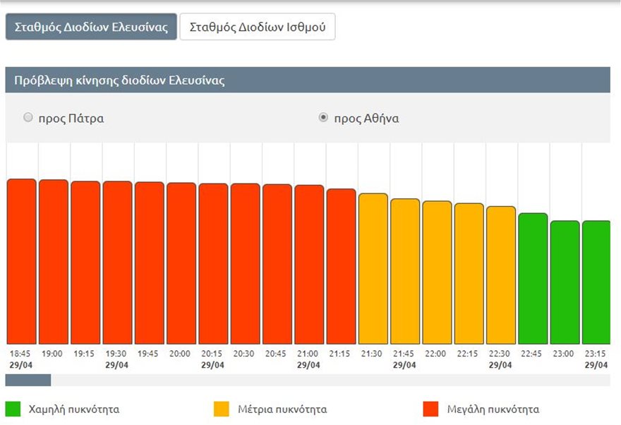Select the προς Αθήνα radio button
Screen dimensions: 621x425
323,118
